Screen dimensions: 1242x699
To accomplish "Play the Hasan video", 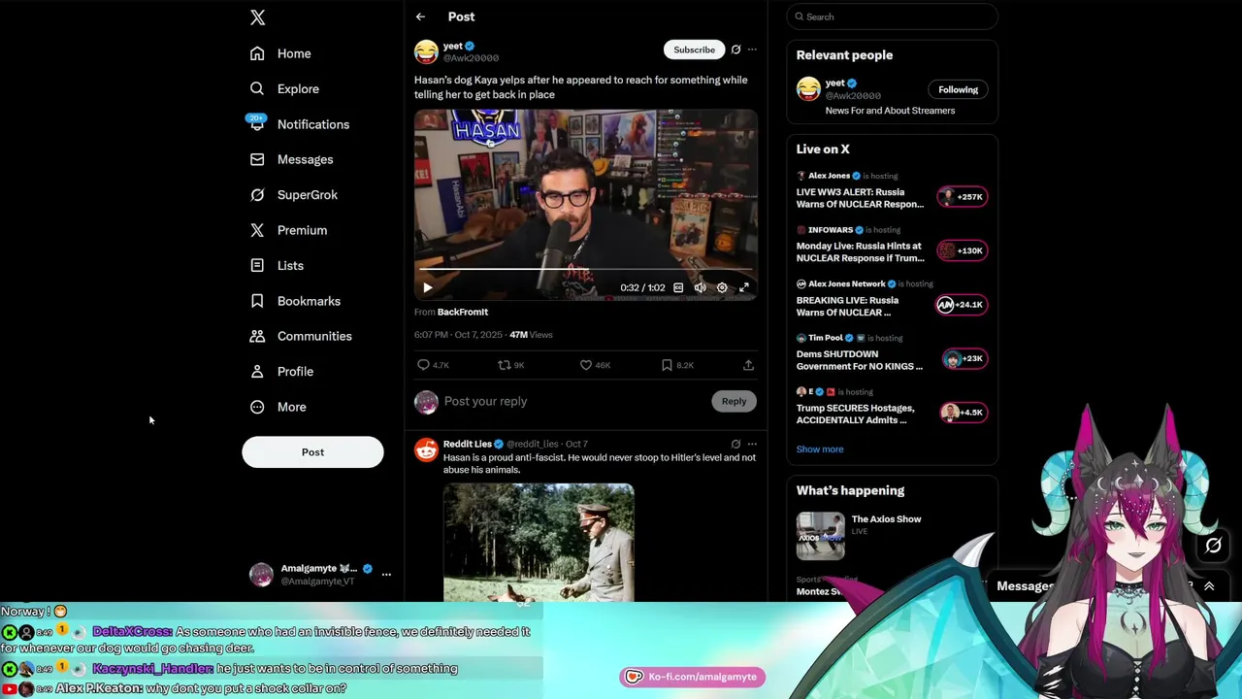I will (x=428, y=287).
